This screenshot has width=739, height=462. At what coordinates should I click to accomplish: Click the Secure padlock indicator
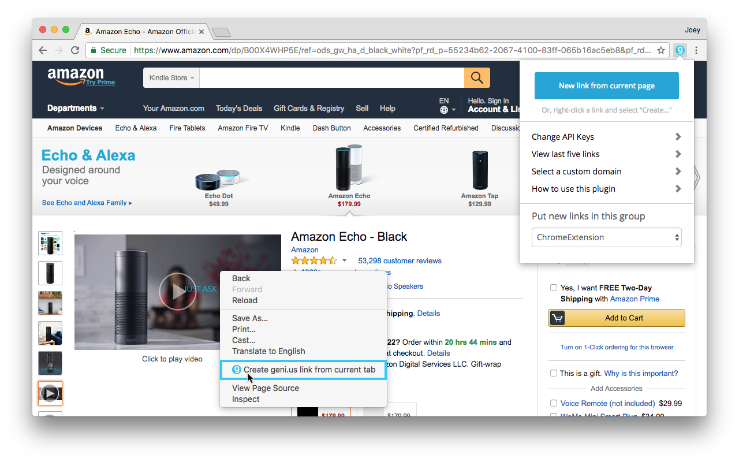[109, 50]
